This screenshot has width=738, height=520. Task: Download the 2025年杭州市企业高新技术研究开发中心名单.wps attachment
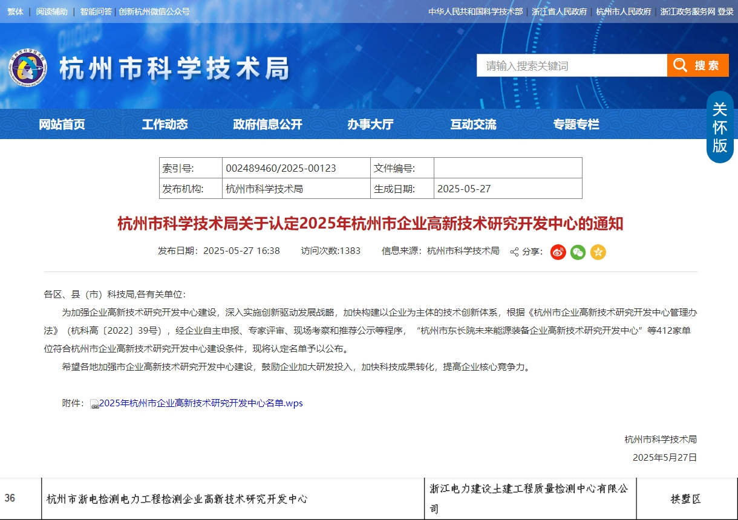(201, 403)
